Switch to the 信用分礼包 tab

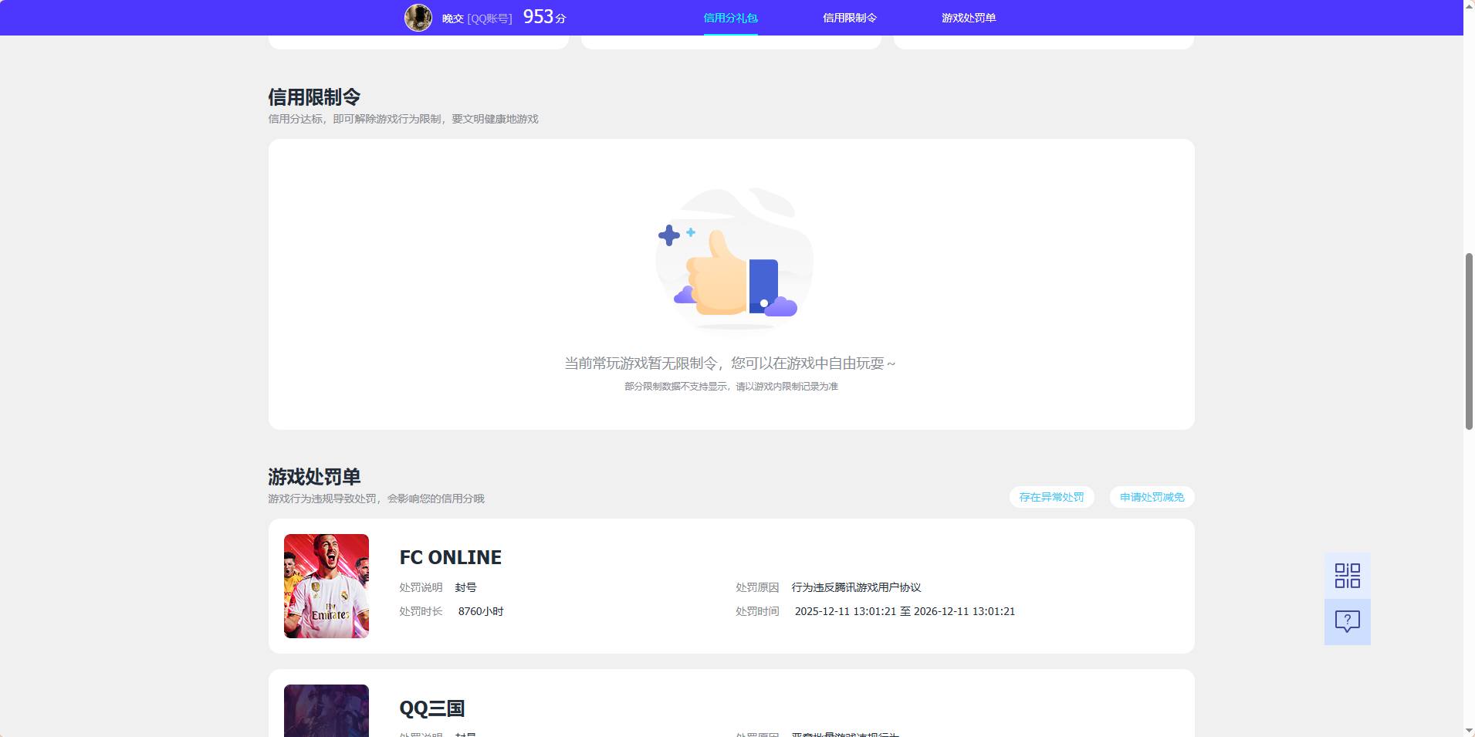[730, 18]
